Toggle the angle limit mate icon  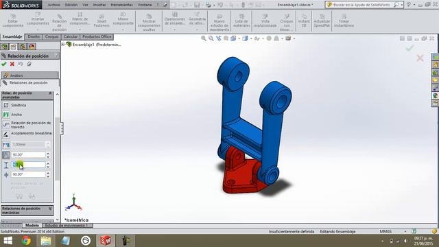pyautogui.click(x=6, y=155)
